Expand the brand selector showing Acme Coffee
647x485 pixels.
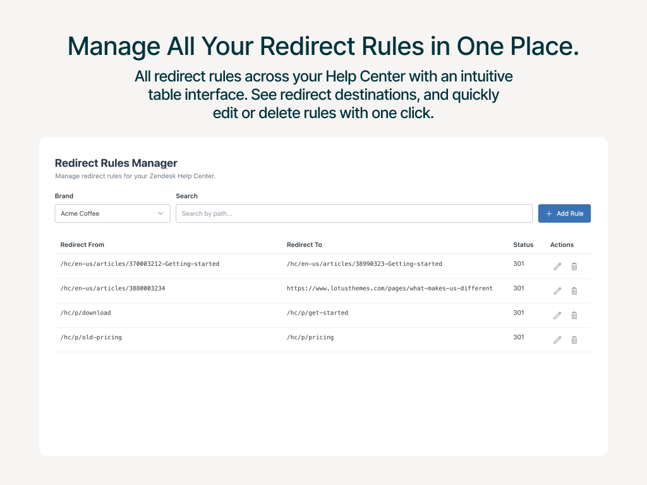tap(112, 213)
